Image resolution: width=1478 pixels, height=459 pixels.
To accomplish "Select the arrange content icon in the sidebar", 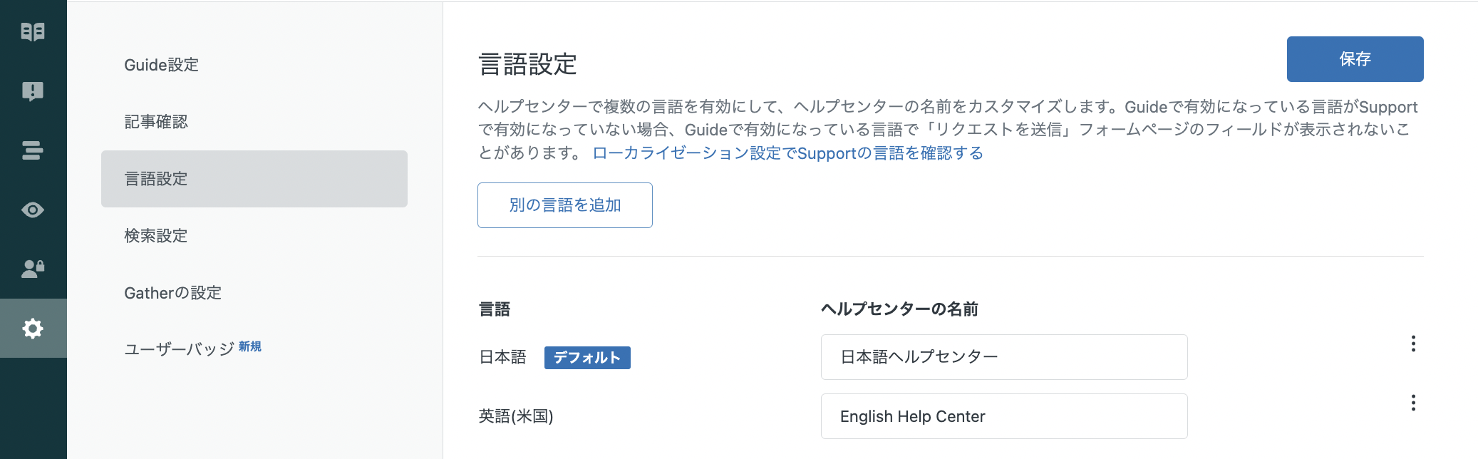I will click(x=33, y=150).
